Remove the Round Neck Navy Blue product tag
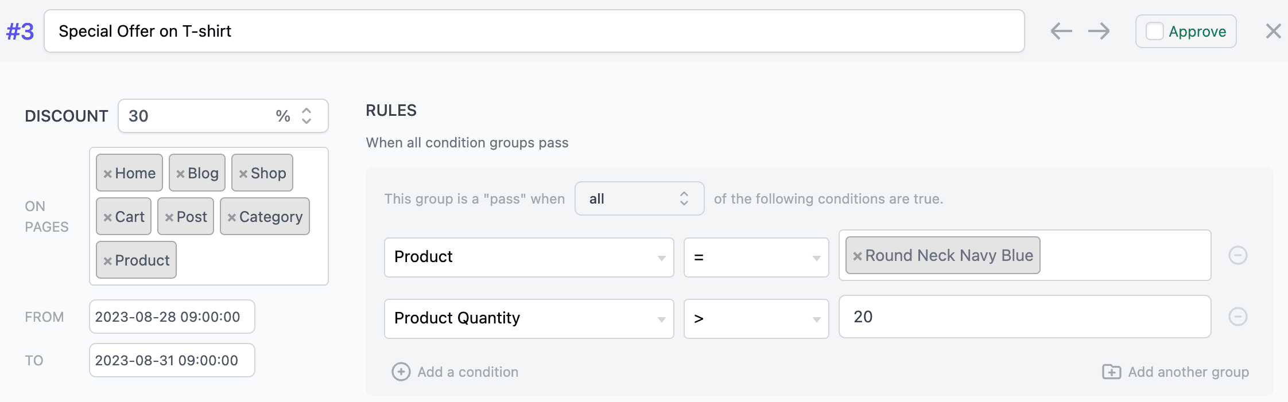 [x=858, y=255]
